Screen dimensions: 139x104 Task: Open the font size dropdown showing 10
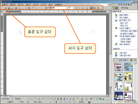pos(72,8)
